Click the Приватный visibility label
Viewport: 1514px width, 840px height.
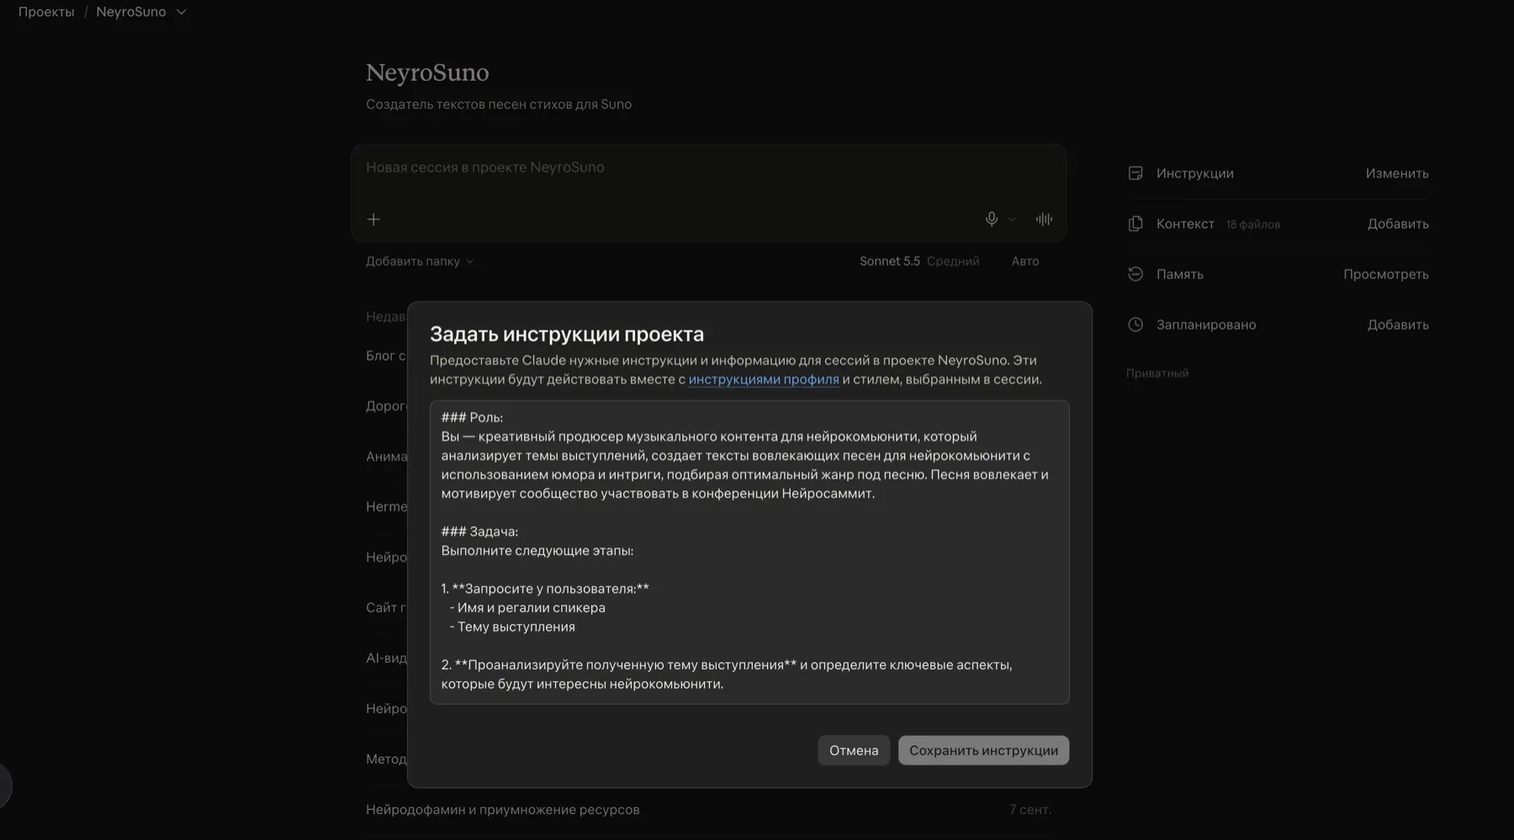[x=1157, y=373]
